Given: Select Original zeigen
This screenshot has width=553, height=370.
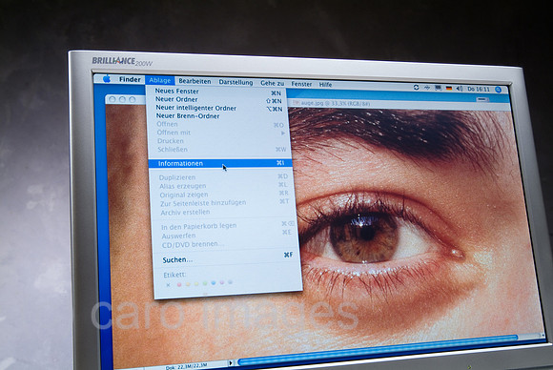Looking at the screenshot, I should point(222,195).
